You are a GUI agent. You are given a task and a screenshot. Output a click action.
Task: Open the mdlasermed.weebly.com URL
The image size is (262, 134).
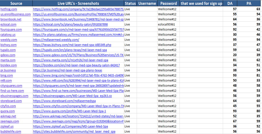click(56, 40)
